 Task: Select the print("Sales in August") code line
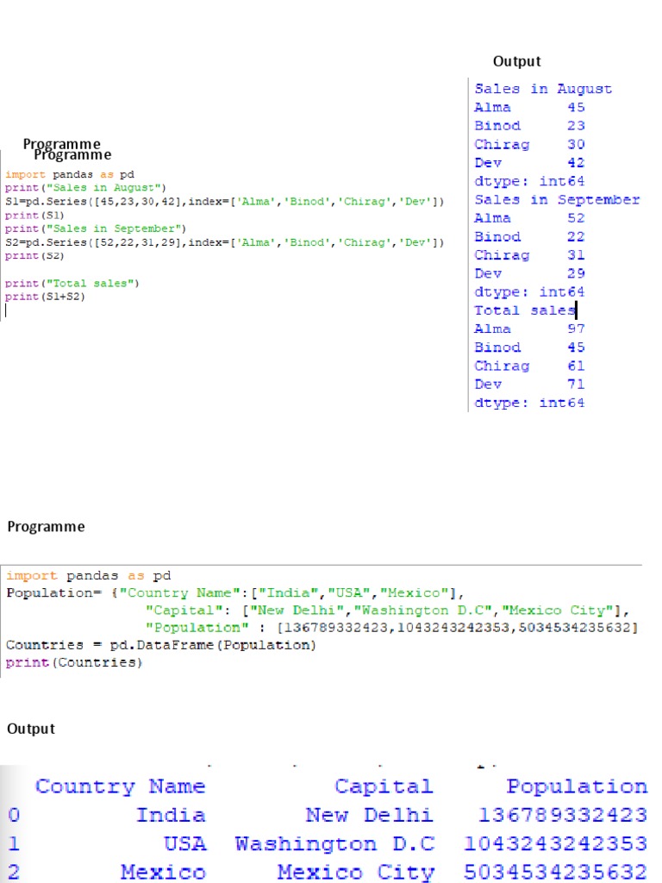click(85, 187)
